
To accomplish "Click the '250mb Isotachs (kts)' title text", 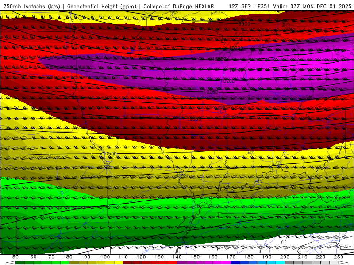I will point(31,7).
